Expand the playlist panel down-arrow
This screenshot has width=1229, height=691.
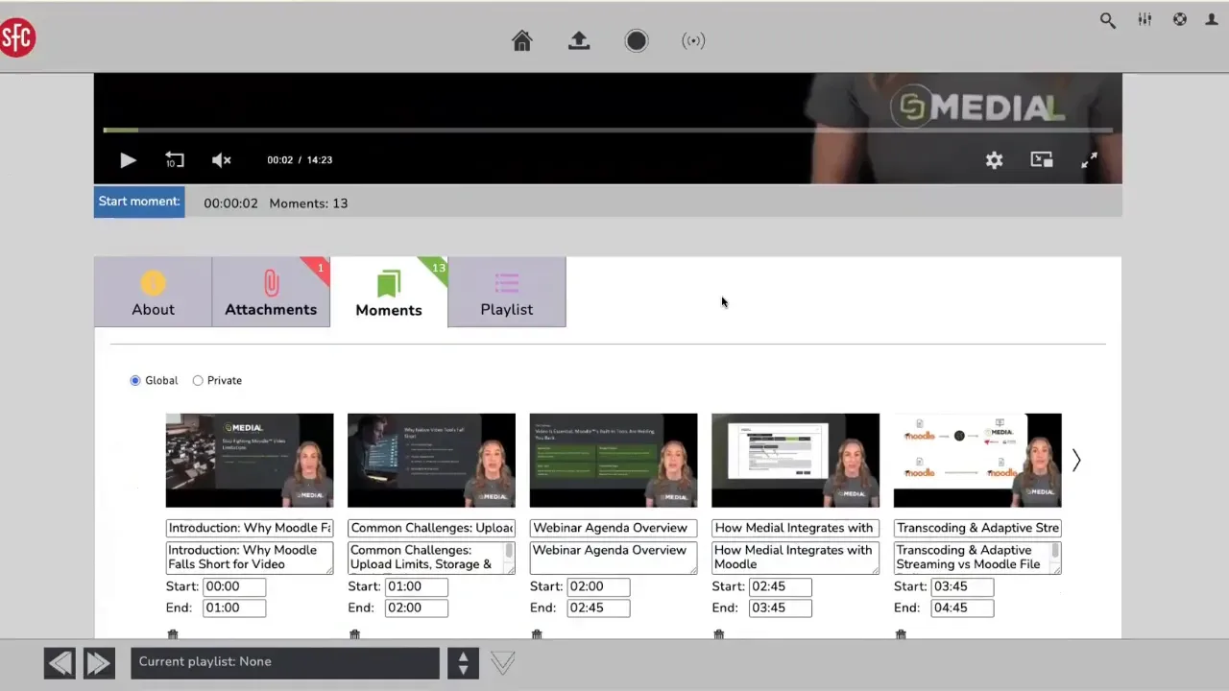pos(503,662)
